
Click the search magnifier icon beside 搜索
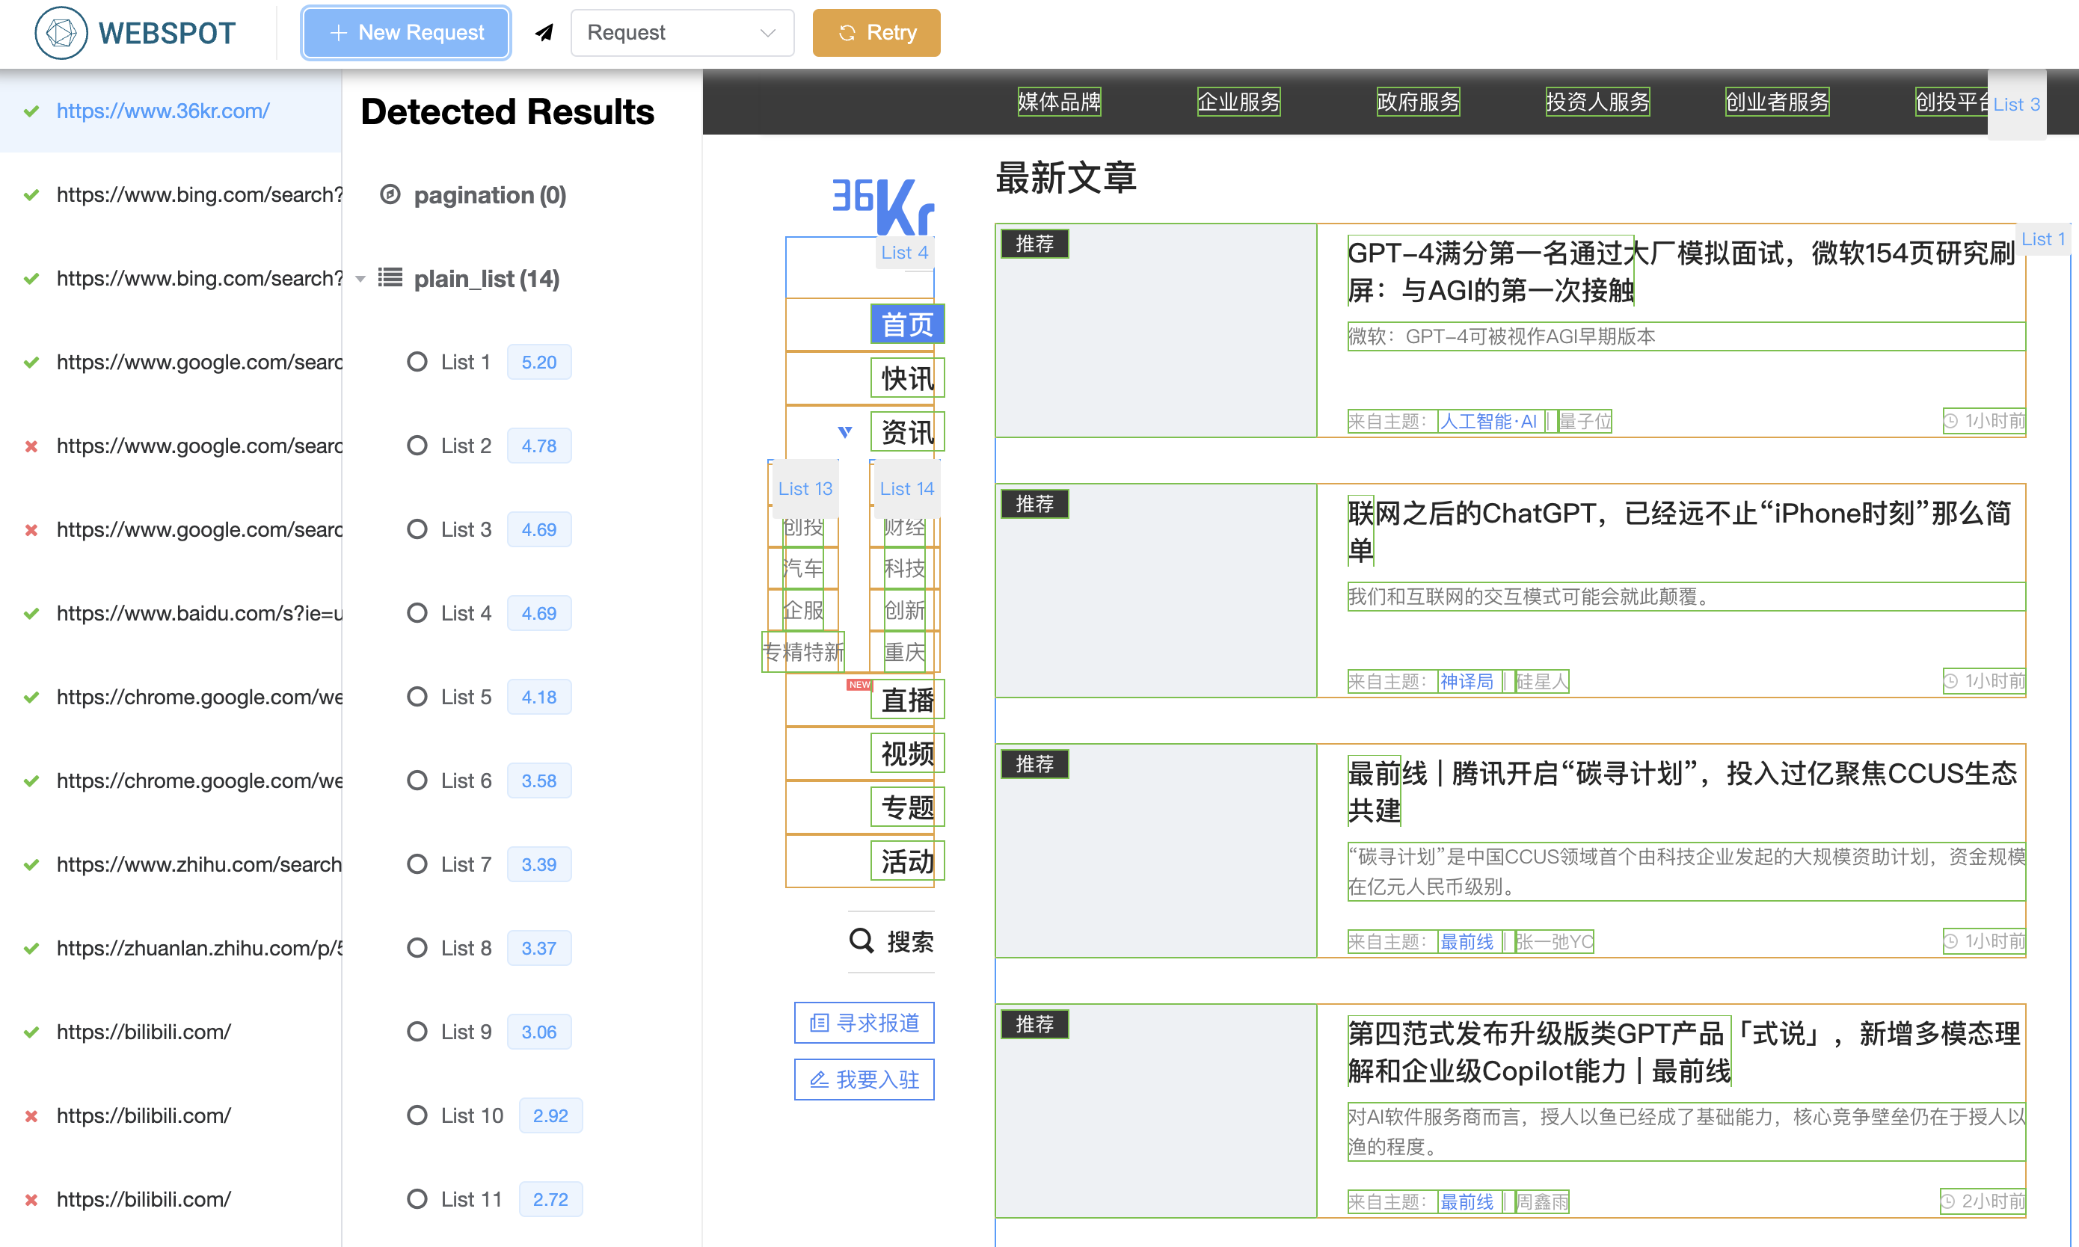[x=862, y=940]
